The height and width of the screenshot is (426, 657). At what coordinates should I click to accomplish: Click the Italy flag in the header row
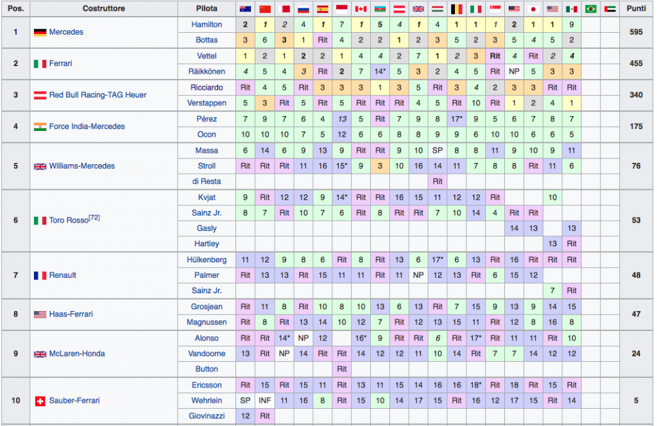tap(475, 9)
